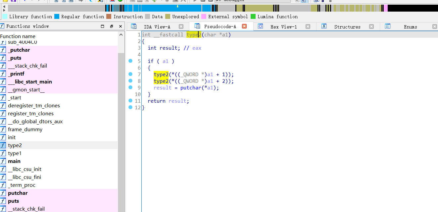Click the type2 name in function signature
This screenshot has height=212, width=438.
click(x=194, y=35)
